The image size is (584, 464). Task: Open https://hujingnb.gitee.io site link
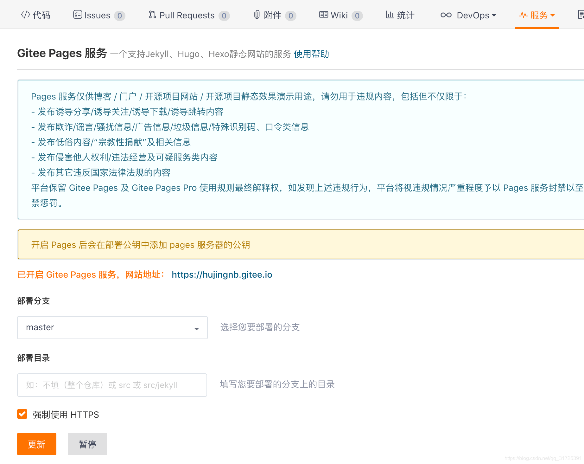point(222,274)
